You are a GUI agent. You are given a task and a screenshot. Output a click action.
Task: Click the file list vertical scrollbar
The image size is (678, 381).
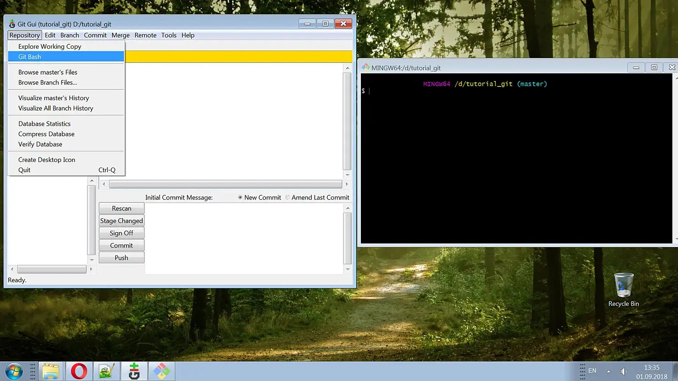click(92, 220)
